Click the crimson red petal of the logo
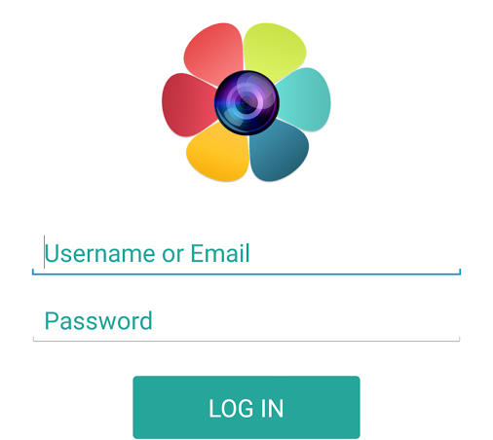 click(188, 104)
